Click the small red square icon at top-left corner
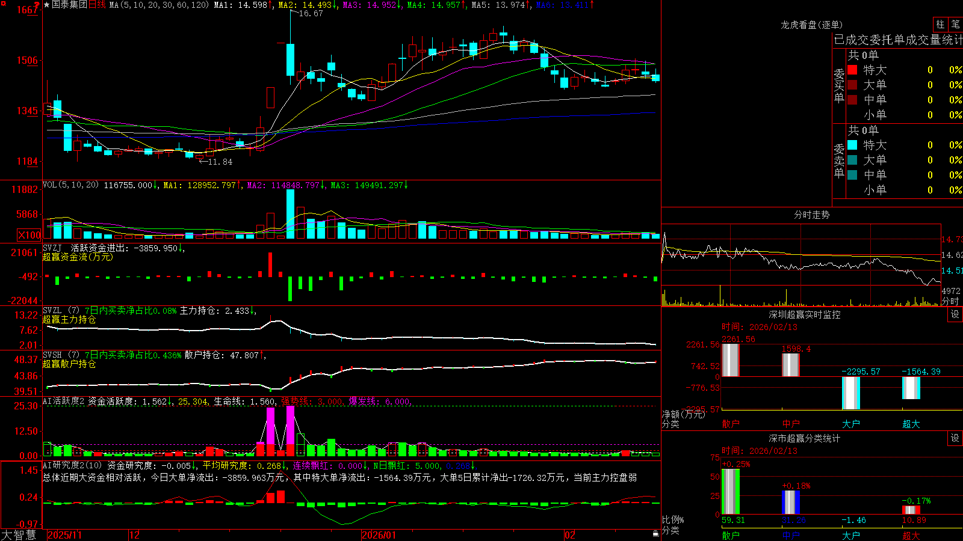 tap(4, 4)
